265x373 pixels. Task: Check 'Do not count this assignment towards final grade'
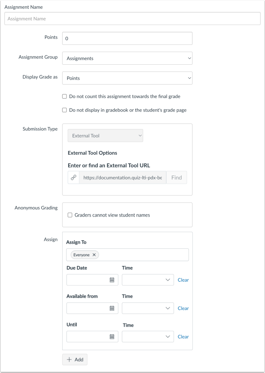click(x=64, y=97)
